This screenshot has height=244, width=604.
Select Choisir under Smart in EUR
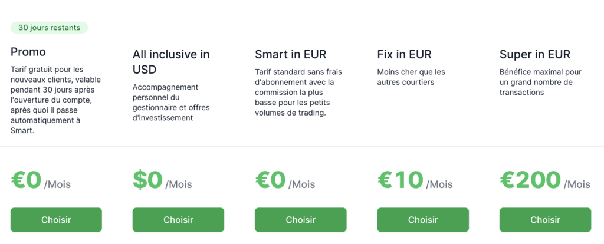300,220
